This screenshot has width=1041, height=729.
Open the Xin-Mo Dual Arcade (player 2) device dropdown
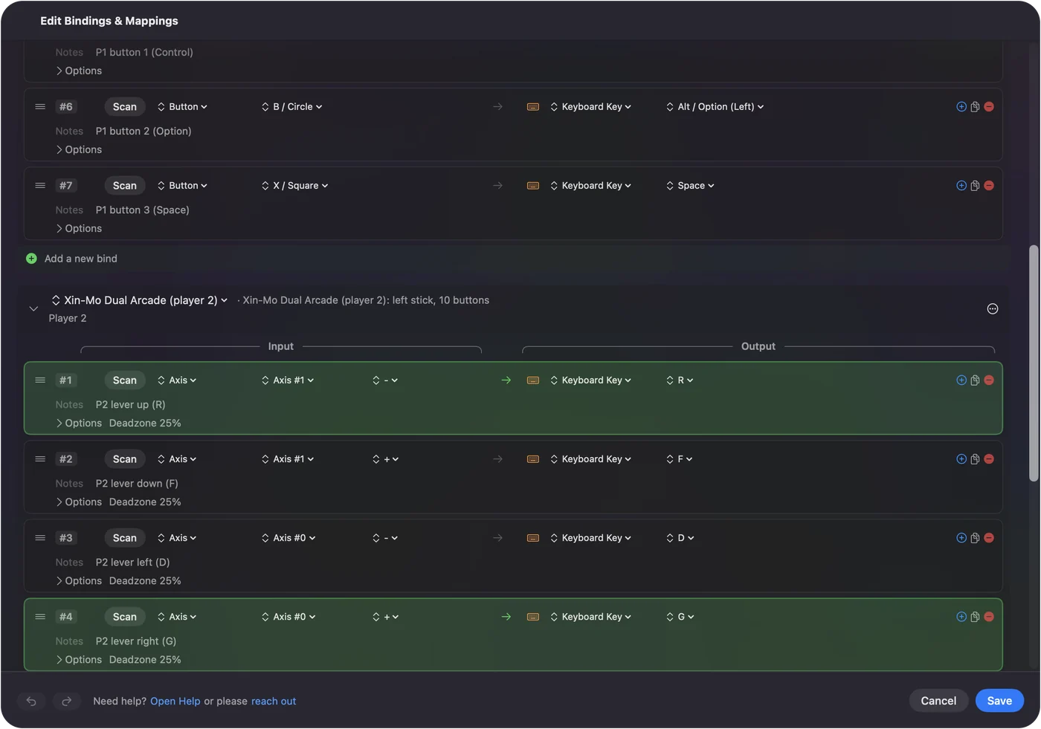139,300
